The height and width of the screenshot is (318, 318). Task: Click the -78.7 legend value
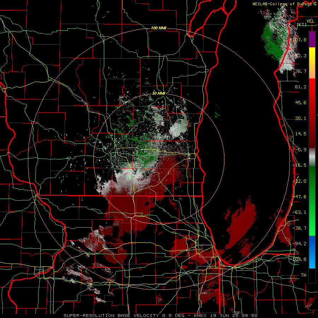point(299,228)
